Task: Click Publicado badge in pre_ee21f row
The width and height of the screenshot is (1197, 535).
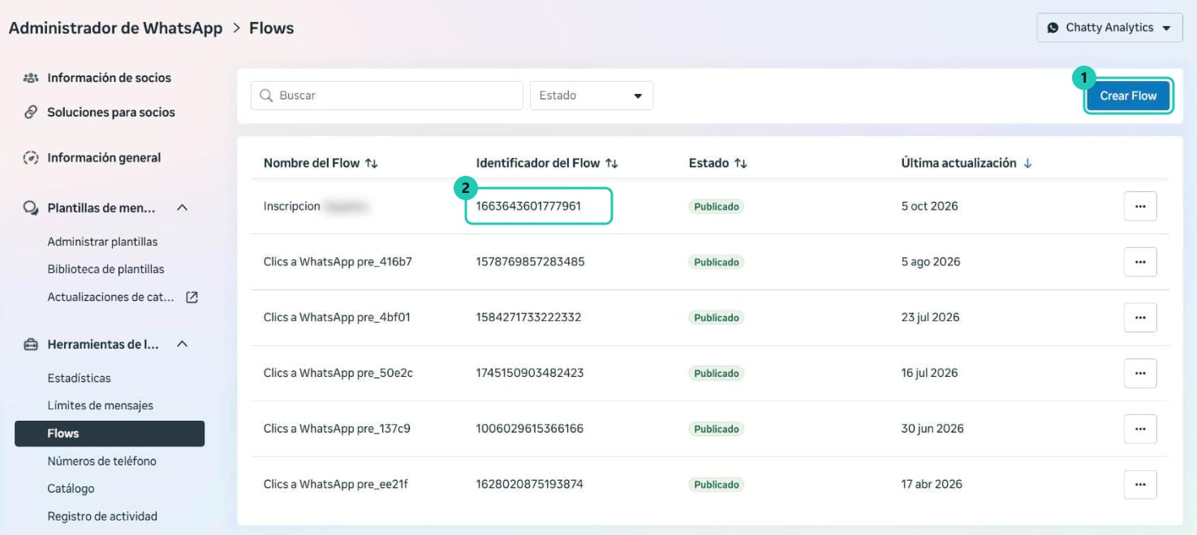Action: point(717,485)
